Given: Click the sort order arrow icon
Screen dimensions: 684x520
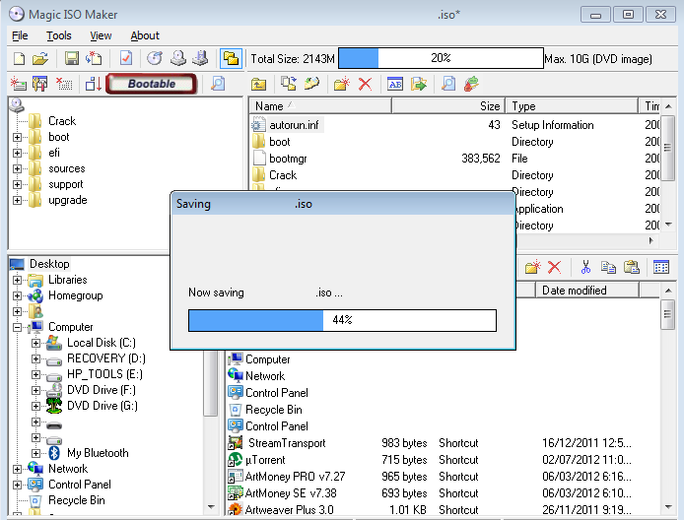Looking at the screenshot, I should pos(94,84).
